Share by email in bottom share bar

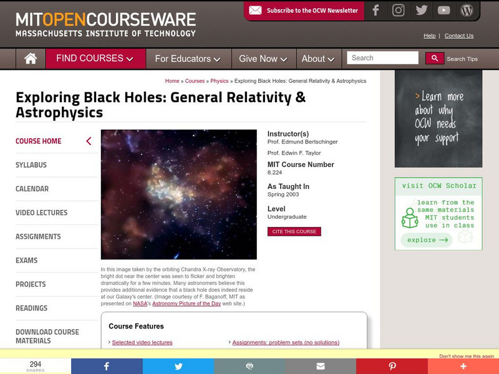click(x=321, y=366)
